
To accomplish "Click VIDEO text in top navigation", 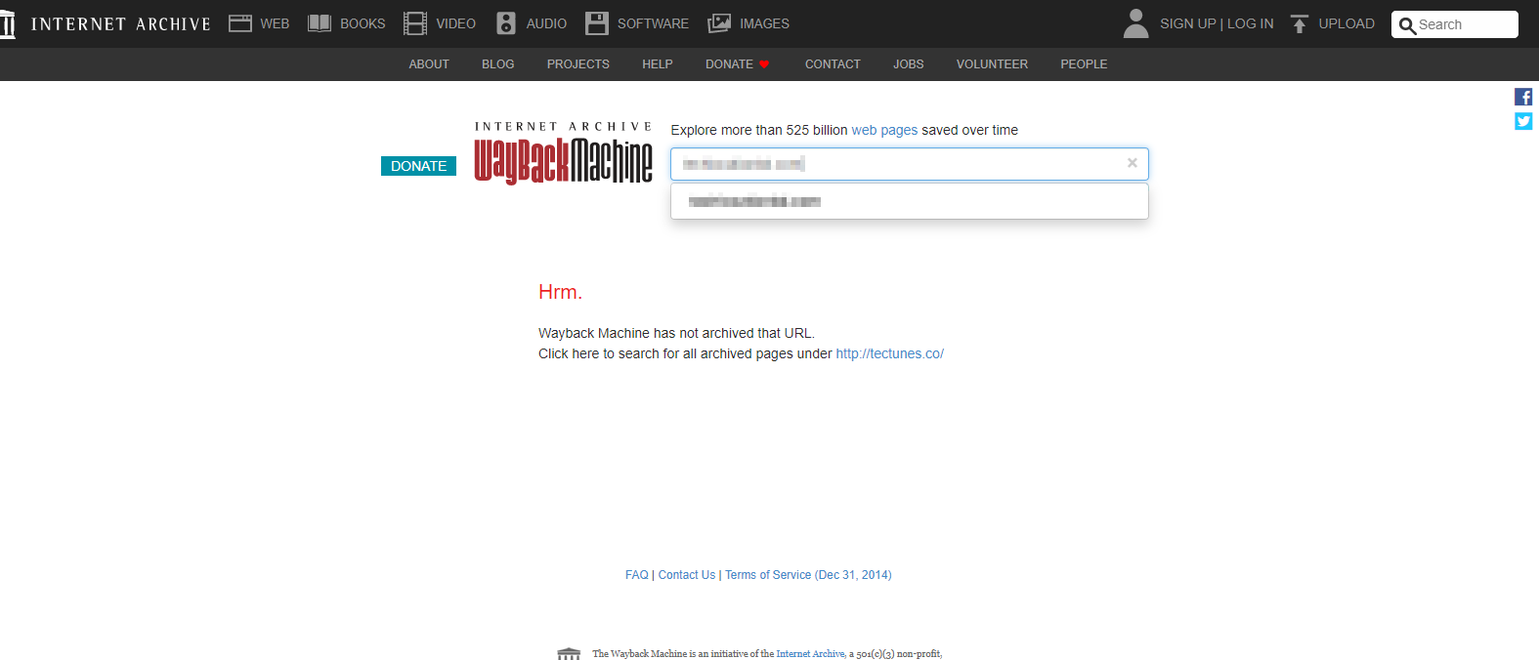I will pyautogui.click(x=456, y=23).
